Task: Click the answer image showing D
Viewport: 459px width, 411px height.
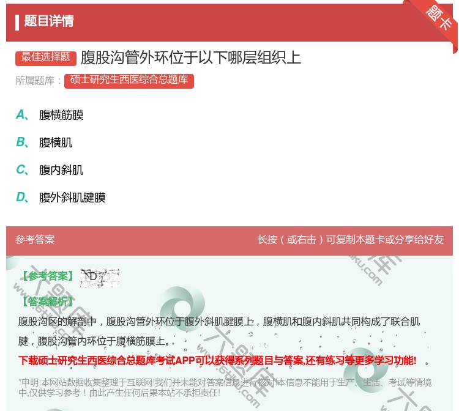Action: pos(99,277)
